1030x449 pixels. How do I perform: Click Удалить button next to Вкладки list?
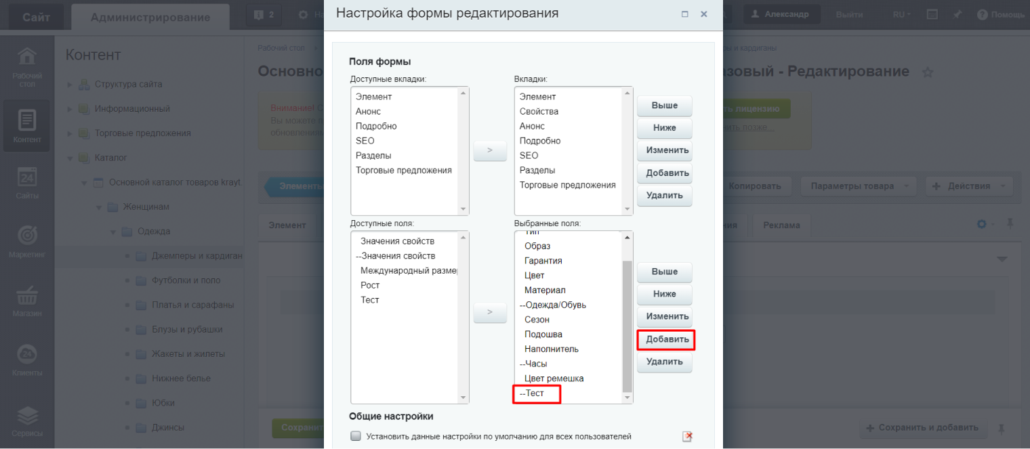click(x=665, y=195)
